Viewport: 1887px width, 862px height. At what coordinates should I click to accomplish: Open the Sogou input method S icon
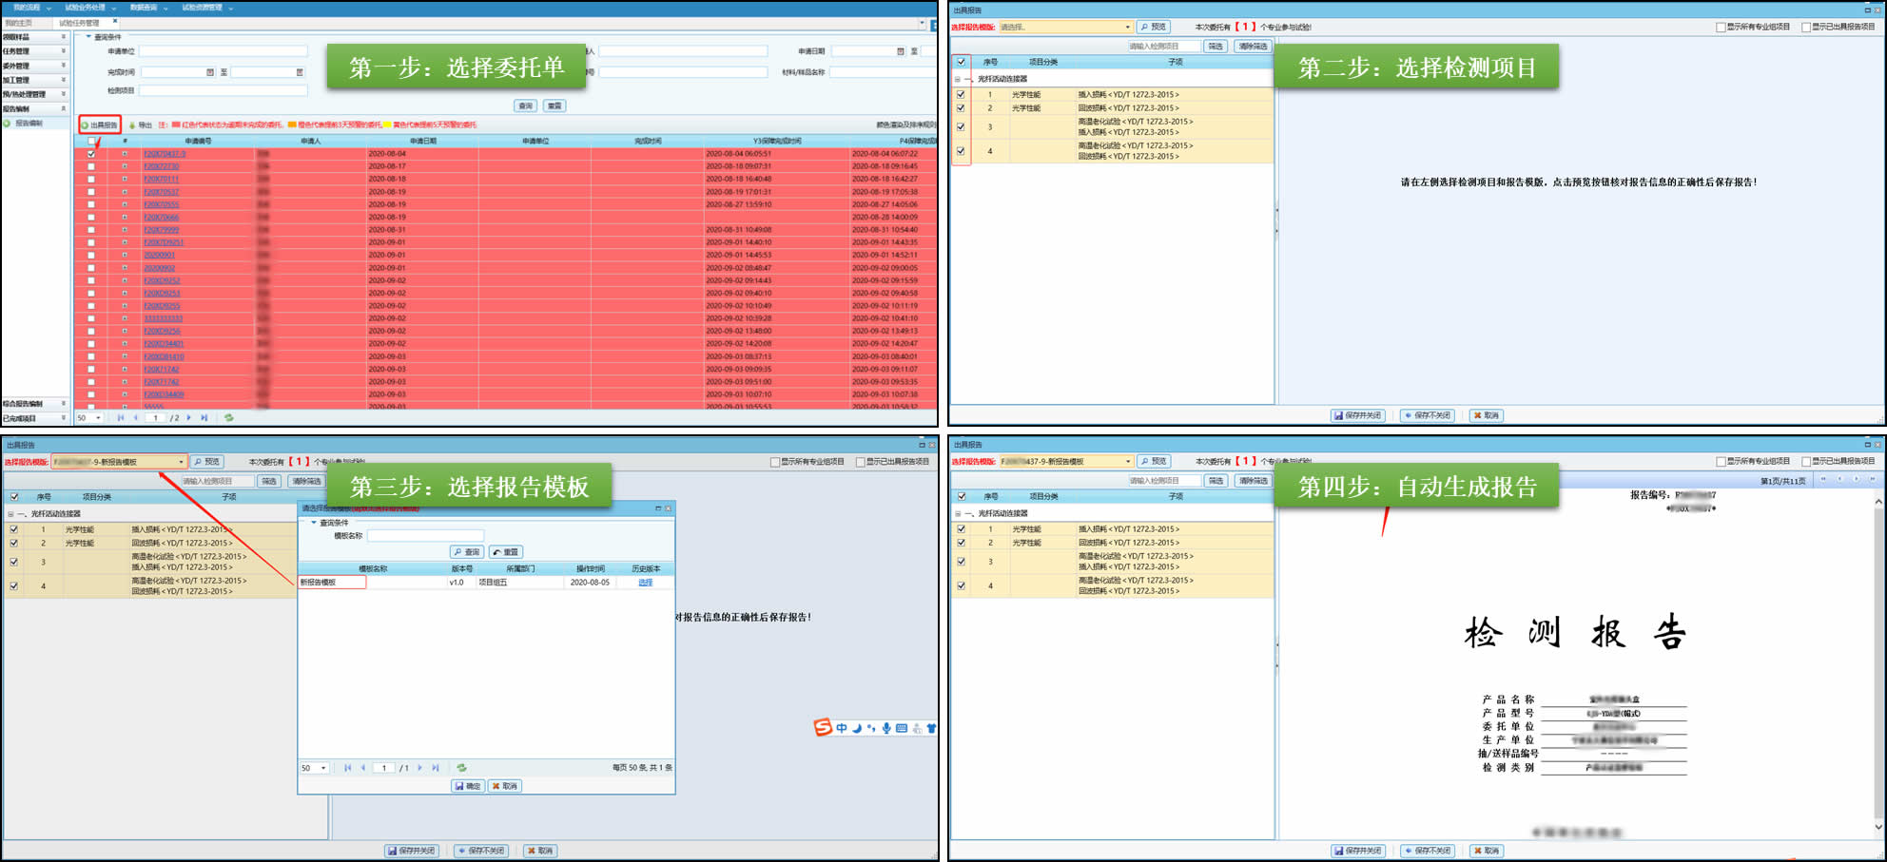click(x=822, y=728)
